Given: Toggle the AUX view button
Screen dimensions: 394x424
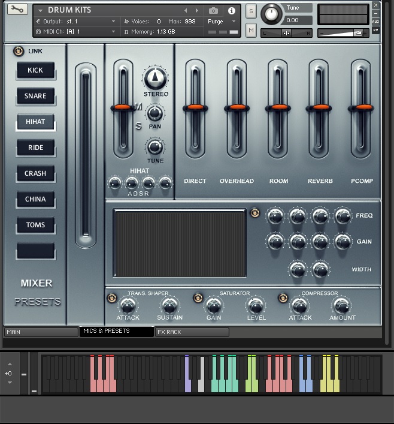Looking at the screenshot, I should pyautogui.click(x=375, y=22).
